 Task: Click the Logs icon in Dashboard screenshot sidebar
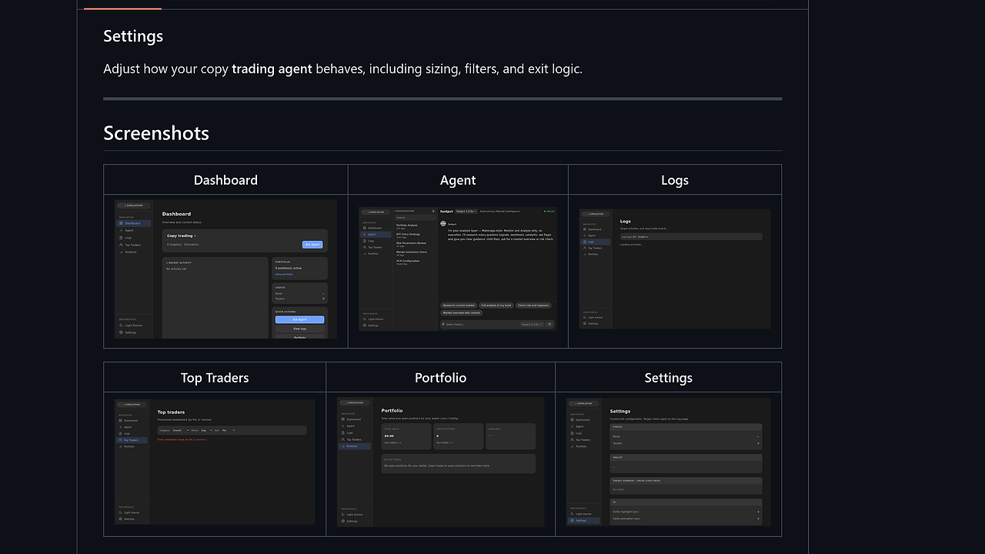coord(121,238)
